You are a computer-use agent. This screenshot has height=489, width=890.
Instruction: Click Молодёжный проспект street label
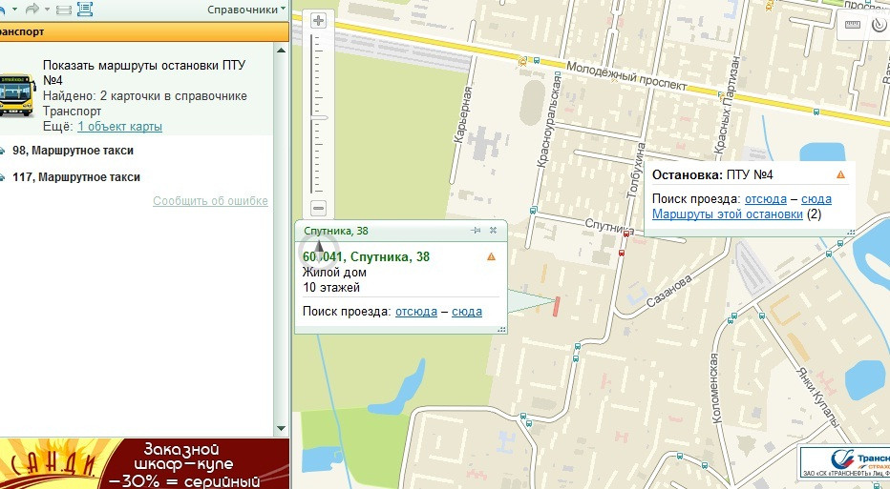click(626, 76)
